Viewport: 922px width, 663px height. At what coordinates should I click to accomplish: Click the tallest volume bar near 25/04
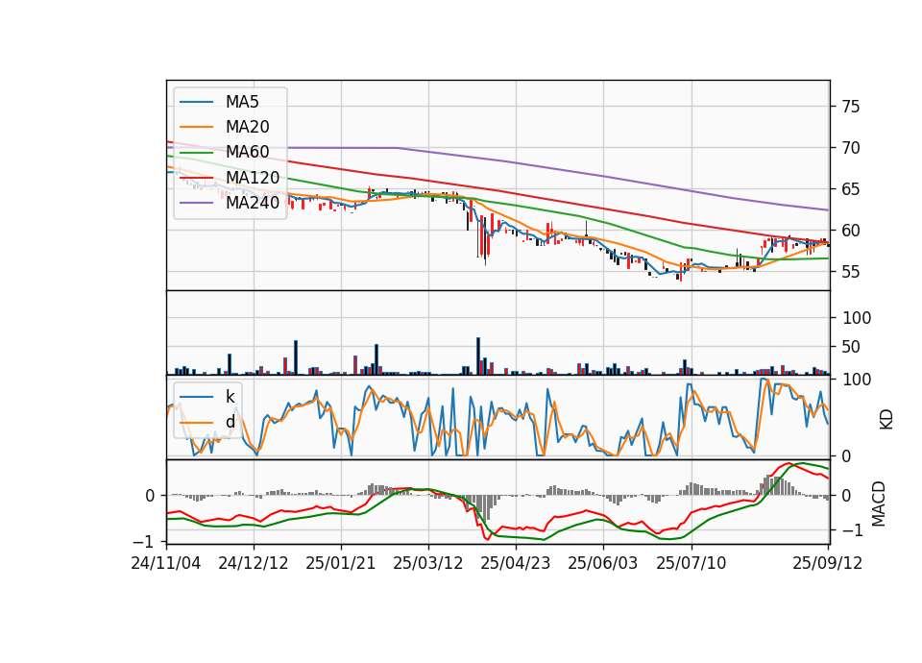[478, 356]
